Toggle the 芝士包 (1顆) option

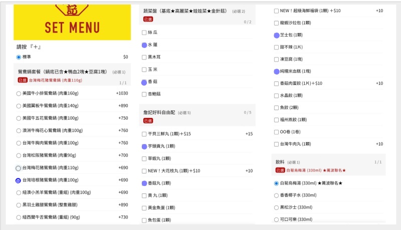277,35
